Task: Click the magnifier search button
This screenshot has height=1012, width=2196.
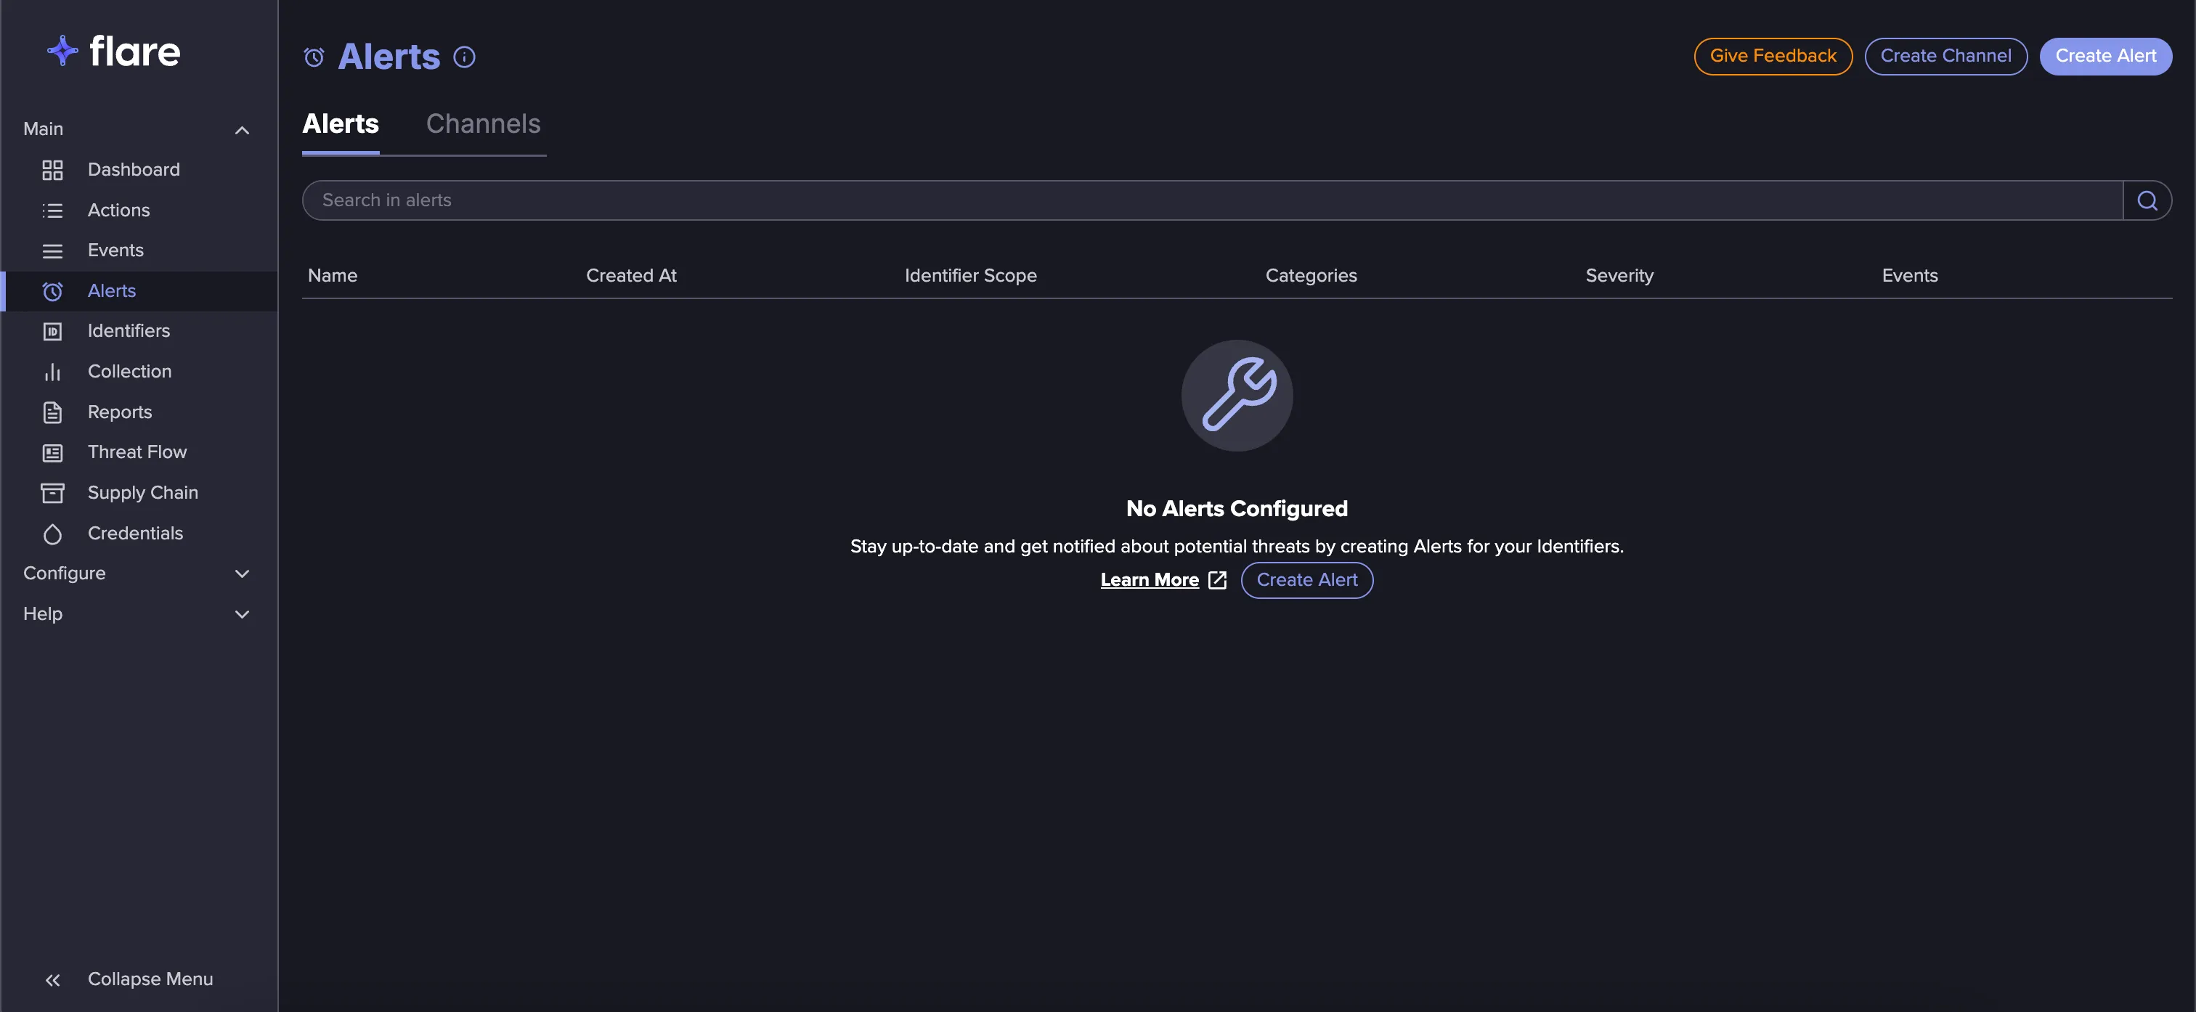Action: (2147, 200)
